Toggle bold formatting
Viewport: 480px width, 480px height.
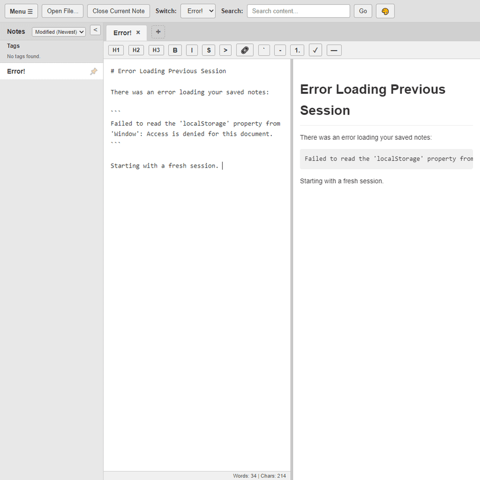click(x=174, y=50)
